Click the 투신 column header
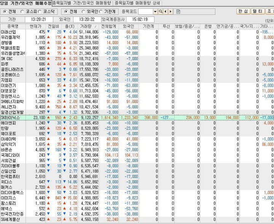The width and height of the screenshot is (274, 224). [166, 26]
